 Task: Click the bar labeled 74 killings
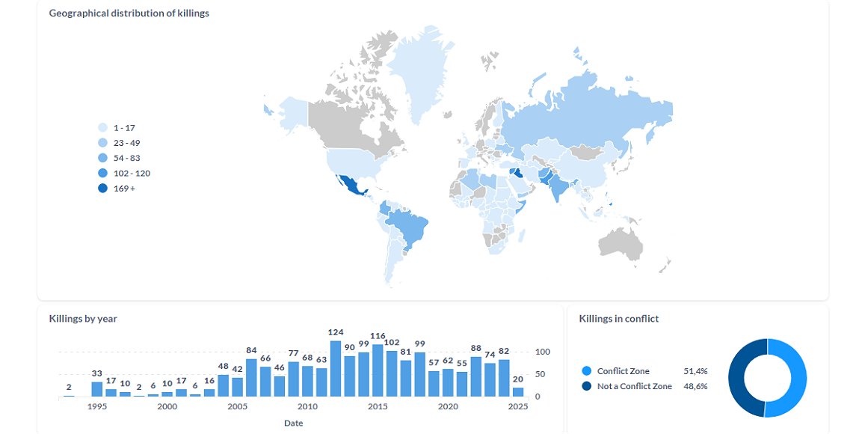[490, 380]
